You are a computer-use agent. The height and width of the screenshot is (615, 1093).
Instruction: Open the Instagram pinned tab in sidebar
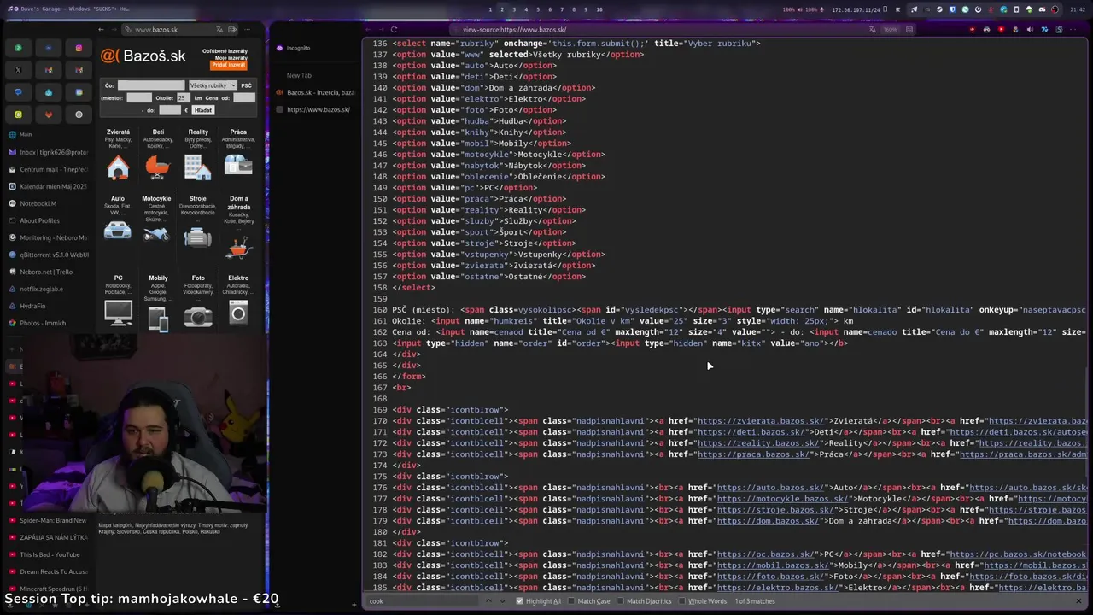[79, 48]
